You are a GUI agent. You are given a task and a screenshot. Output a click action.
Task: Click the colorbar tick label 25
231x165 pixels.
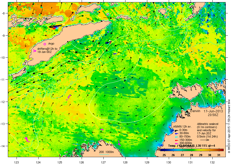164,155
